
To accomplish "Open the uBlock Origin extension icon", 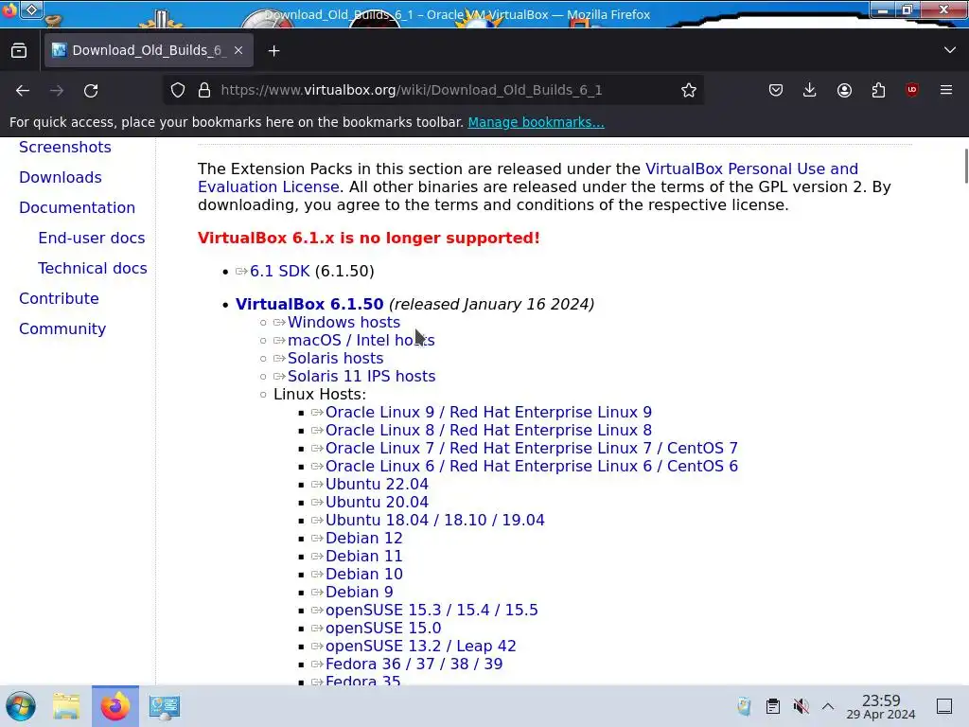I will [912, 90].
